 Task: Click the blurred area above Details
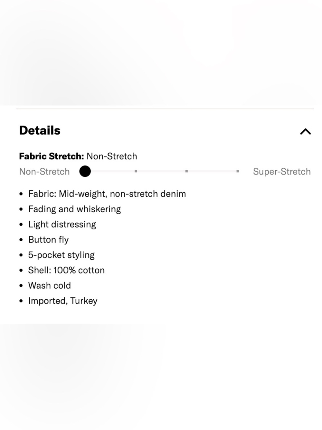click(161, 53)
